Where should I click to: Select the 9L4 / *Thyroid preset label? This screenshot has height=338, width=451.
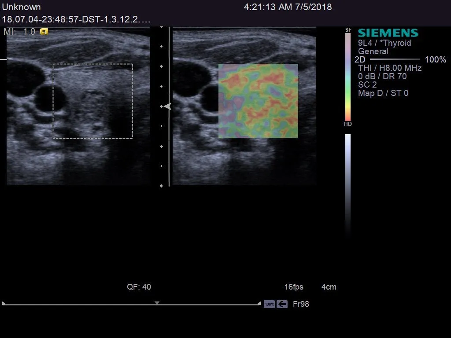point(384,43)
